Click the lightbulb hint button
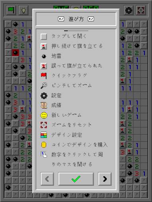The image size is (152, 202). 23,10
